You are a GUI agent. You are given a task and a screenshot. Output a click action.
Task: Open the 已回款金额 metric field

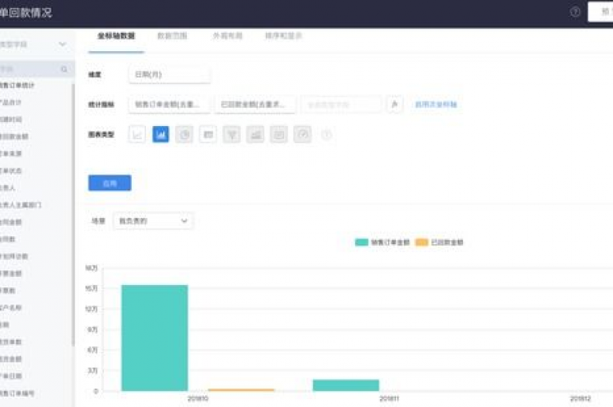tap(255, 105)
